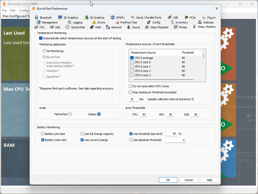The height and width of the screenshot is (194, 258).
Task: Close the BurnInTest Preferences dialog
Action: pos(217,9)
